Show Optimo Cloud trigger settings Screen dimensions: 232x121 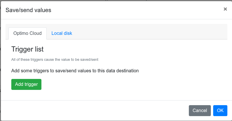(x=28, y=33)
